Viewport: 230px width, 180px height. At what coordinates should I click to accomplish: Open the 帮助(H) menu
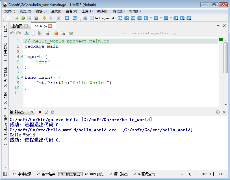pyautogui.click(x=135, y=11)
